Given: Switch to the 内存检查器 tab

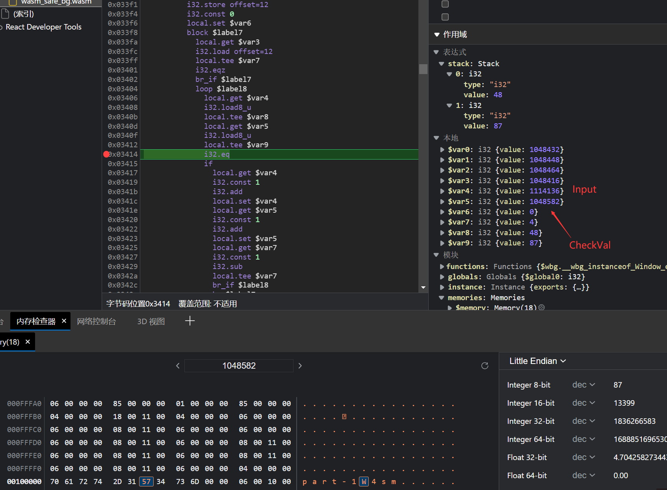Looking at the screenshot, I should pos(36,321).
